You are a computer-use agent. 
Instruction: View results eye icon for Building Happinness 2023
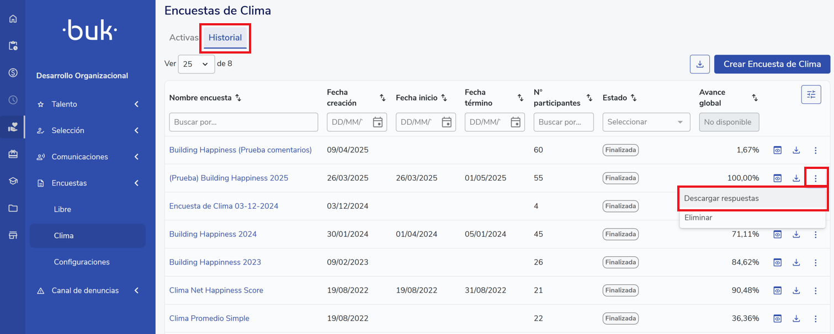tap(777, 262)
